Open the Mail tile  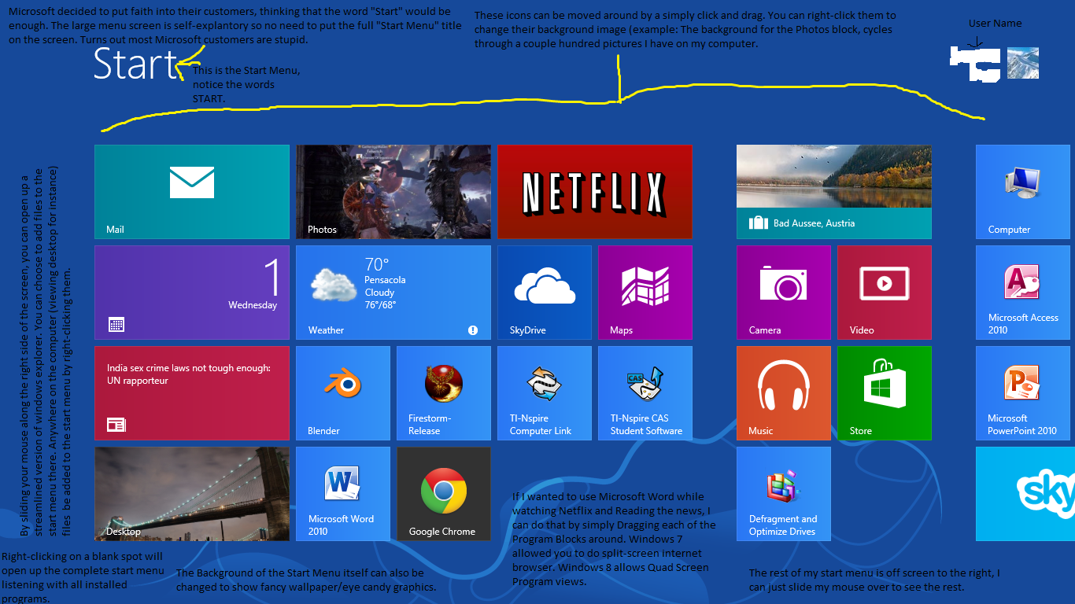coord(192,192)
